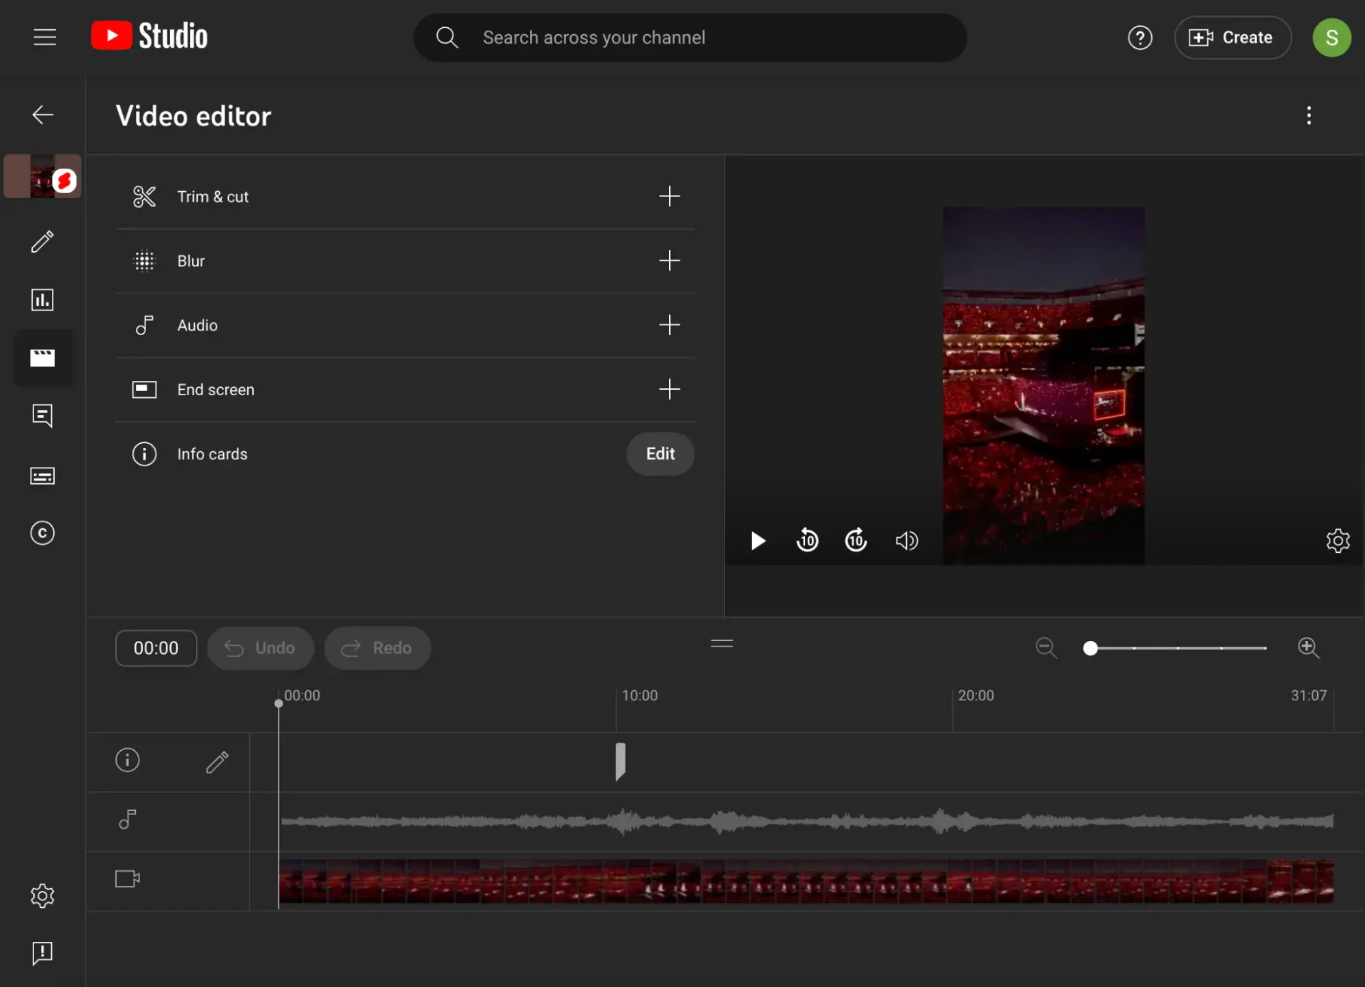The image size is (1365, 987).
Task: Click the Info cards circle icon
Action: click(x=144, y=454)
